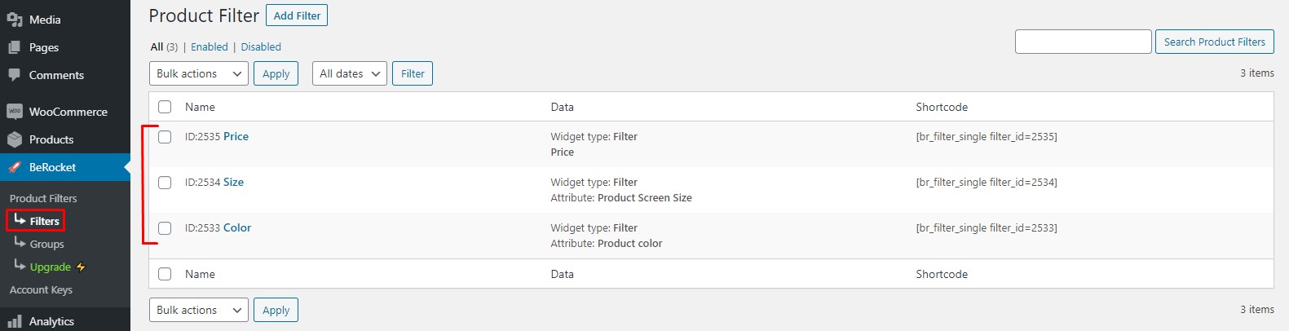Tick the checkbox for ID:2534 Size
The height and width of the screenshot is (331, 1289).
click(x=165, y=183)
